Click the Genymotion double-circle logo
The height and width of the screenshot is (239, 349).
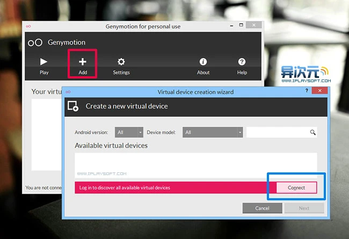35,42
